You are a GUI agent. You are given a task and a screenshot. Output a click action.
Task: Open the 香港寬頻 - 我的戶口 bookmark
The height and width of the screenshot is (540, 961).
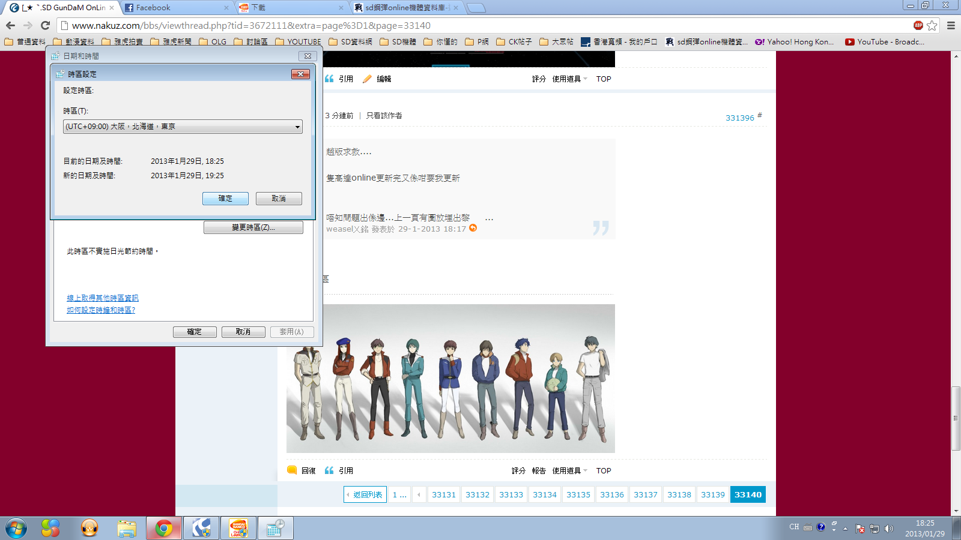tap(619, 41)
